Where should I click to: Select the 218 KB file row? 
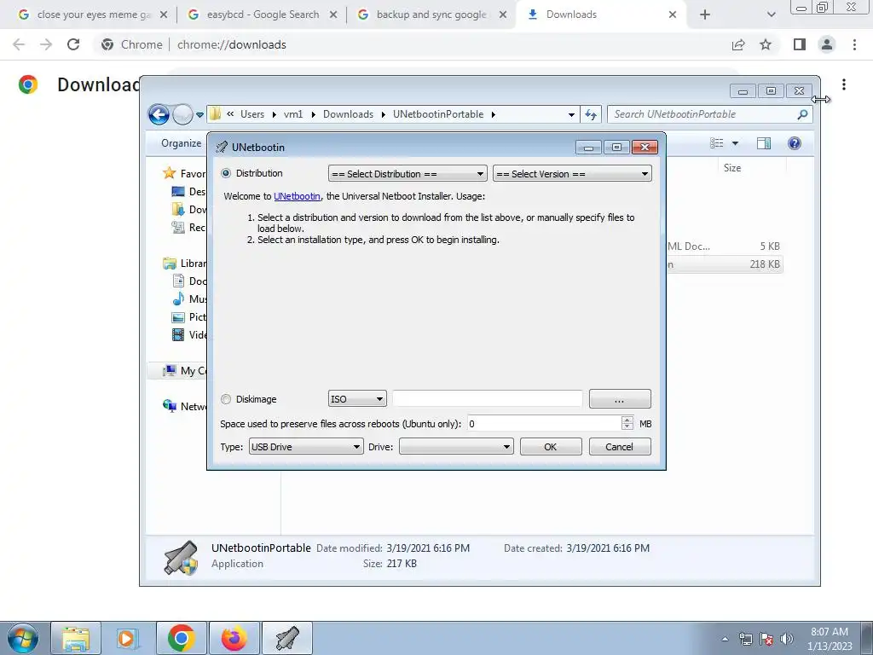click(x=725, y=264)
